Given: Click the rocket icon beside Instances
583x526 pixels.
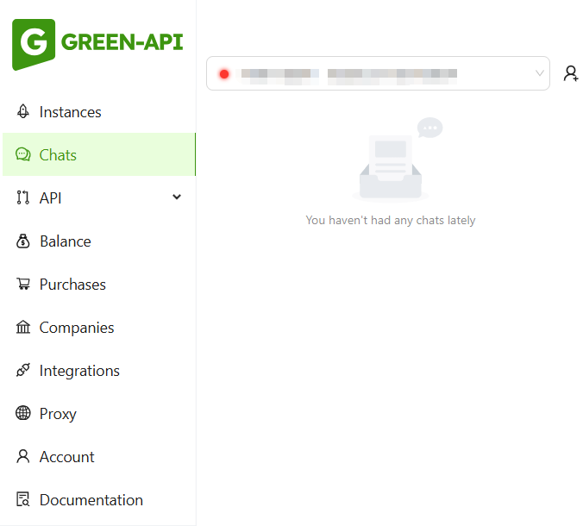Looking at the screenshot, I should tap(23, 112).
